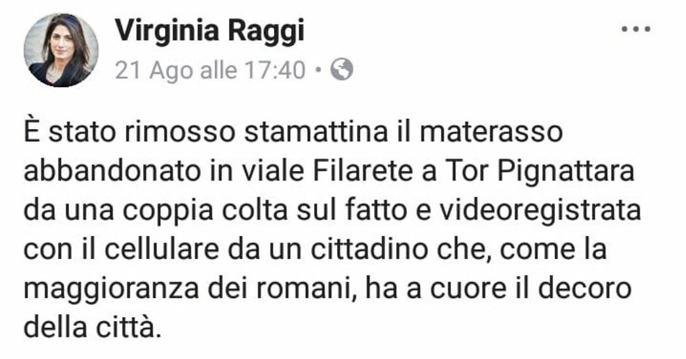The height and width of the screenshot is (359, 686).
Task: Click the time "17:40" in the timestamp
Action: [x=275, y=70]
